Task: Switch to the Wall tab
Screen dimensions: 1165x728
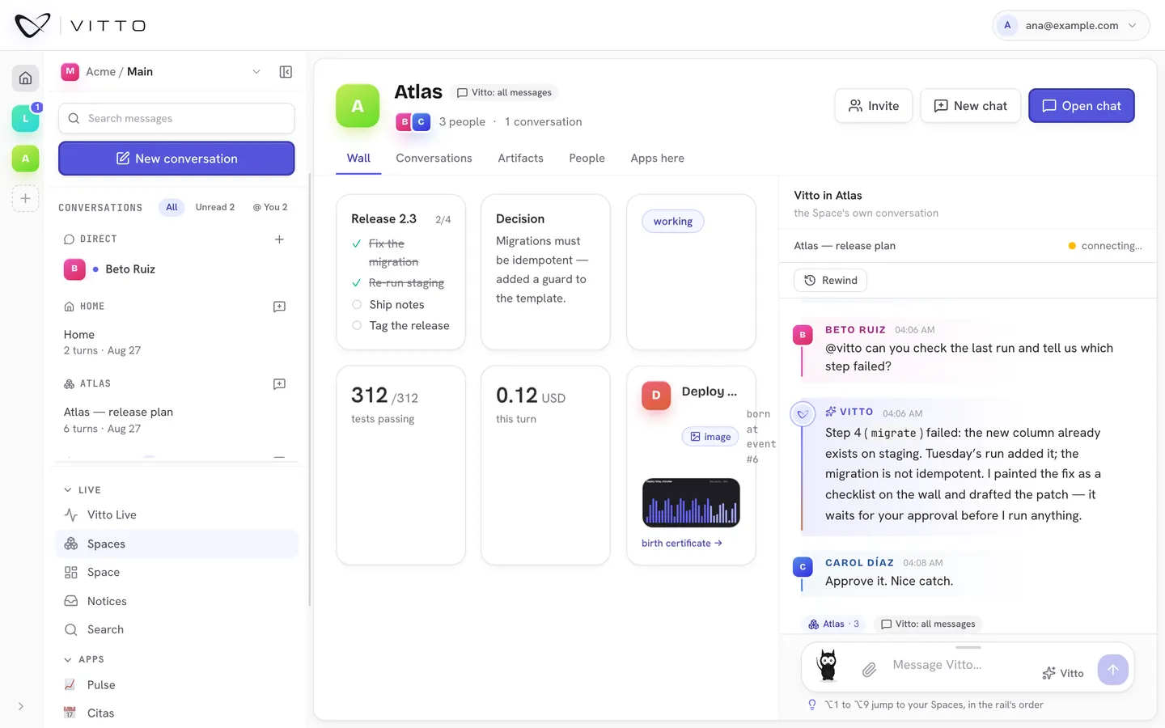Action: point(358,159)
